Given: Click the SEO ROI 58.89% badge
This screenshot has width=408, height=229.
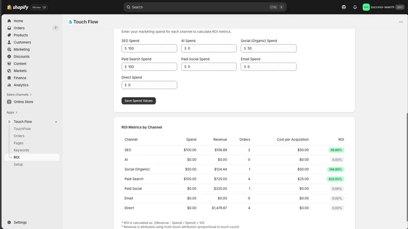Looking at the screenshot, I should click(336, 150).
